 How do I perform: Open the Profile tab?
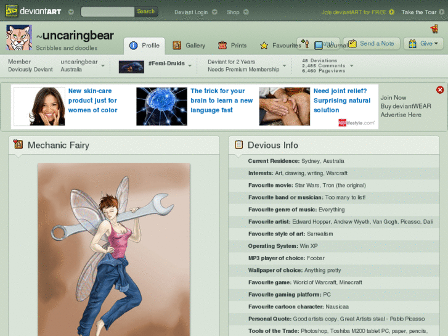144,46
